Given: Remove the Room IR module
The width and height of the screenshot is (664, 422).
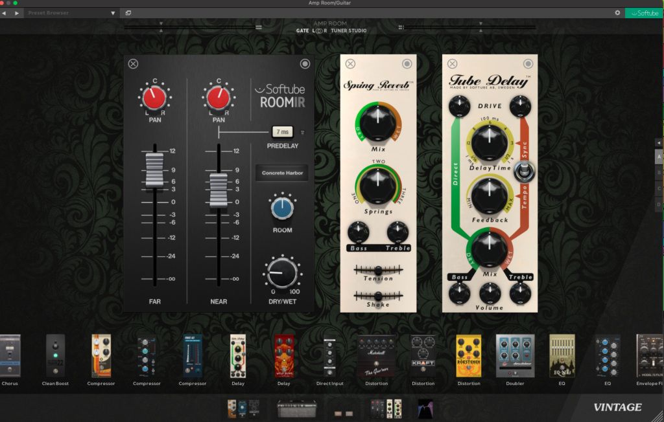Looking at the screenshot, I should pos(133,63).
